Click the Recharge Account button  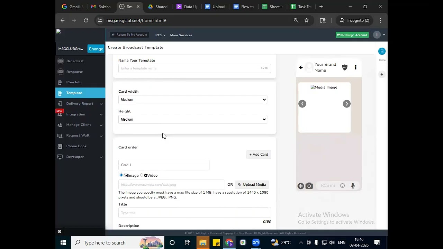coord(352,35)
